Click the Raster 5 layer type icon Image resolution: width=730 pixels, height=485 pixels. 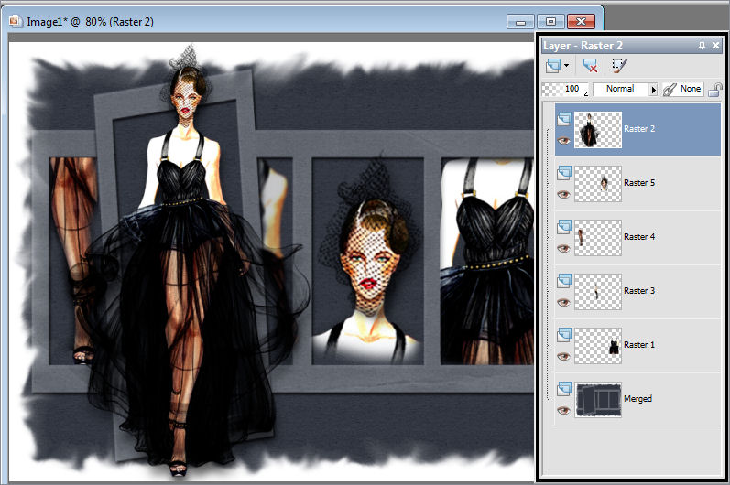point(564,173)
